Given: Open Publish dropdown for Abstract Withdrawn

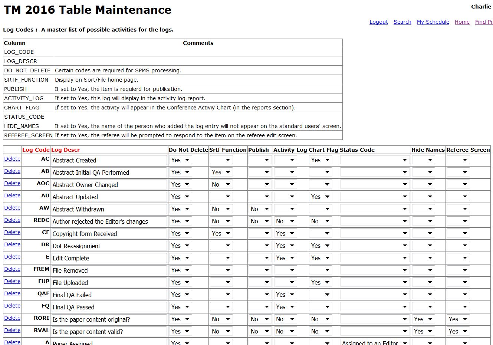Looking at the screenshot, I should pyautogui.click(x=260, y=209).
